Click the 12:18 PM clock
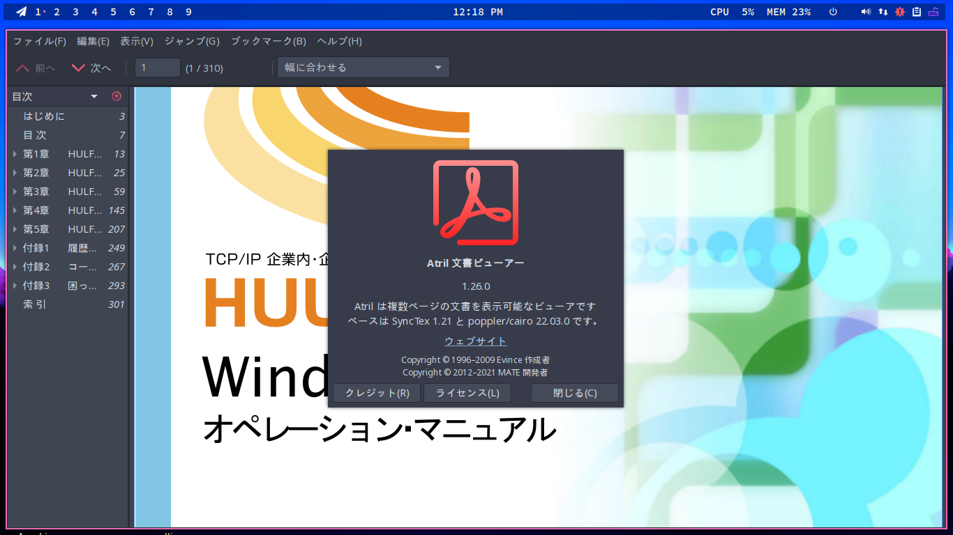Viewport: 953px width, 535px height. [478, 12]
